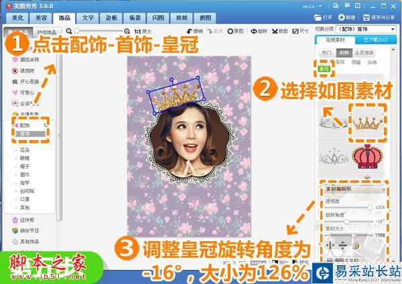Click the 遮挡物 mask icon
The width and height of the screenshot is (402, 284).
(x=15, y=71)
